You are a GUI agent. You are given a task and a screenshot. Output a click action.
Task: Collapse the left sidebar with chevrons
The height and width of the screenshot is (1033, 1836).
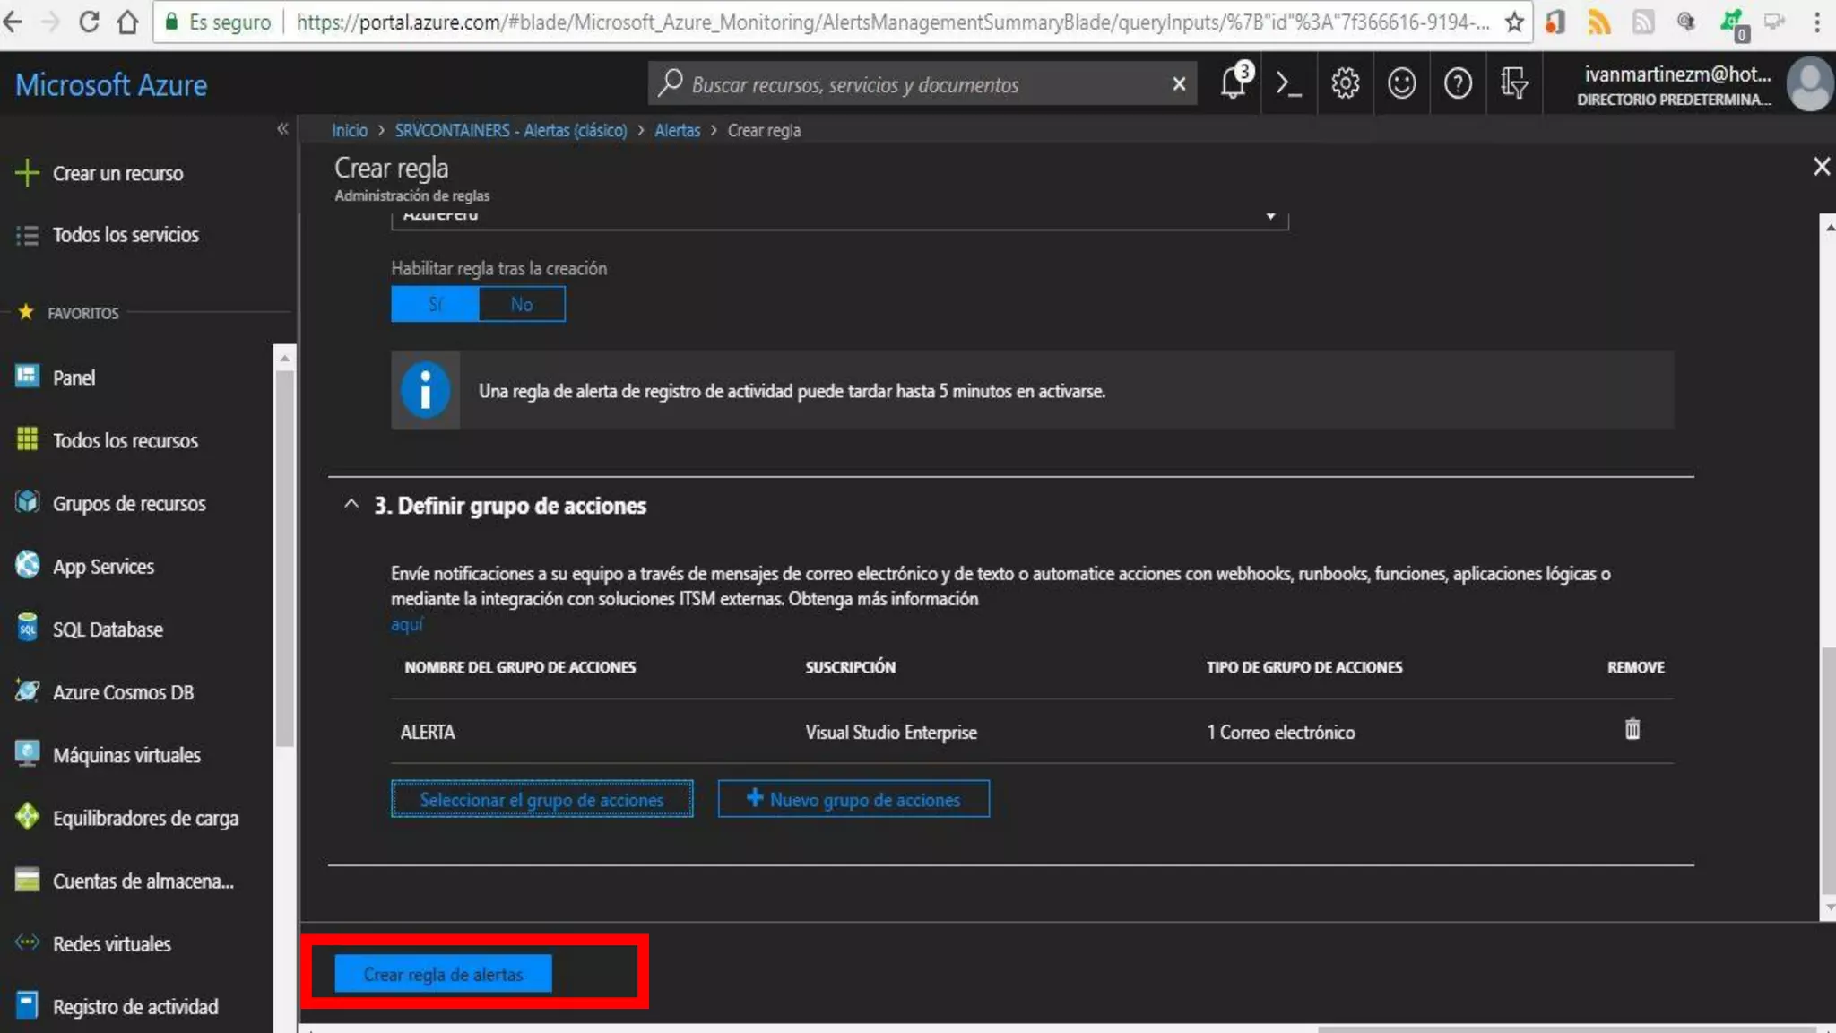[282, 129]
